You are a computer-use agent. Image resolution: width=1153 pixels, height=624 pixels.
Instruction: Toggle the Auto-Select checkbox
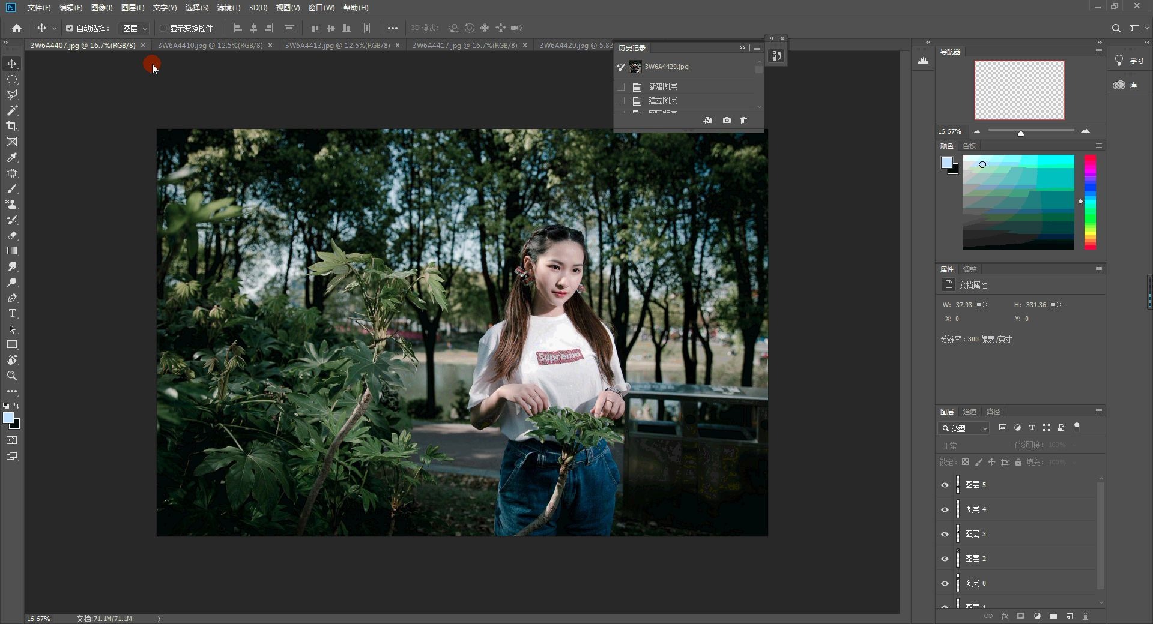pos(70,28)
